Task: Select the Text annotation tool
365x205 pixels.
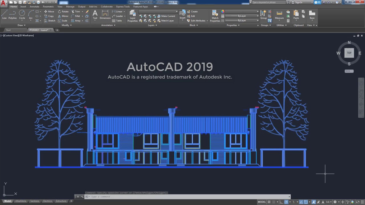Action: point(95,15)
